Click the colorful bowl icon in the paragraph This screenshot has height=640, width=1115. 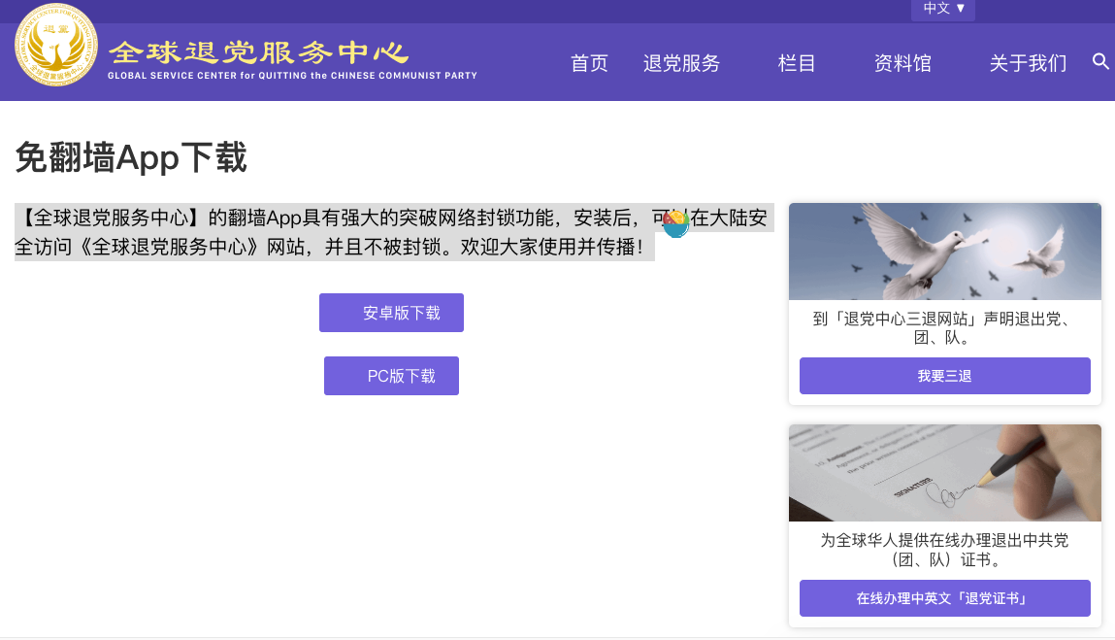coord(676,224)
